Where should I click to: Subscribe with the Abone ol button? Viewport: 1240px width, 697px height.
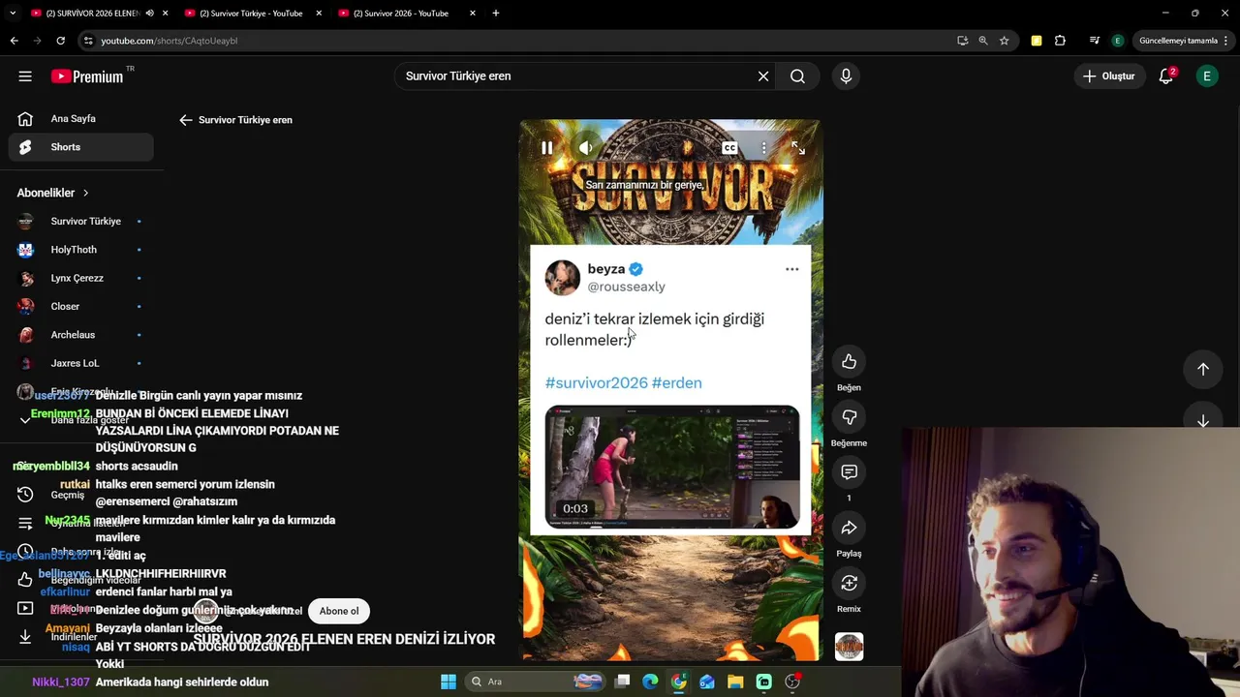[339, 611]
